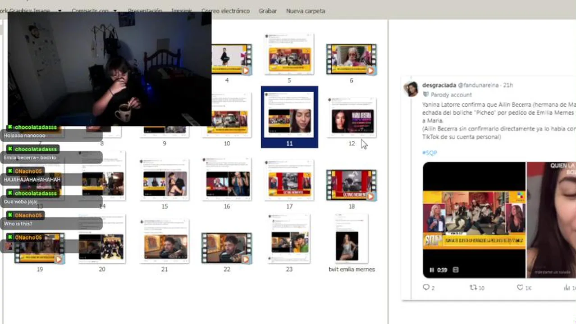Select image file 12 thumbnail
This screenshot has width=576, height=324.
pos(352,117)
